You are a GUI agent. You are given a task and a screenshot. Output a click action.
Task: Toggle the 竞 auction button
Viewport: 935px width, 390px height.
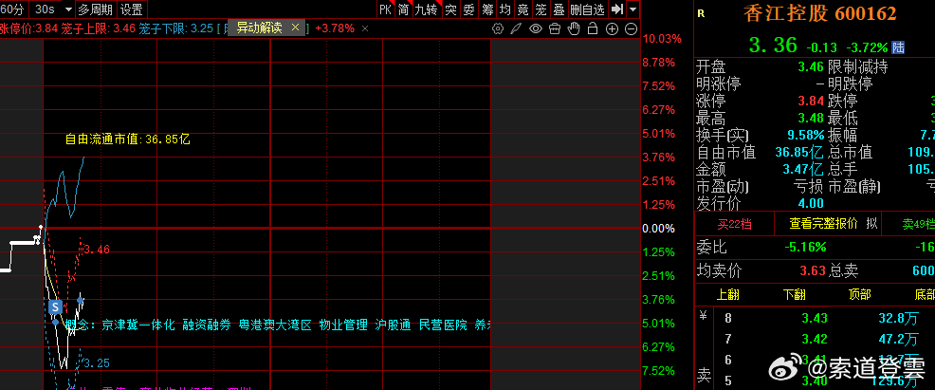(522, 9)
